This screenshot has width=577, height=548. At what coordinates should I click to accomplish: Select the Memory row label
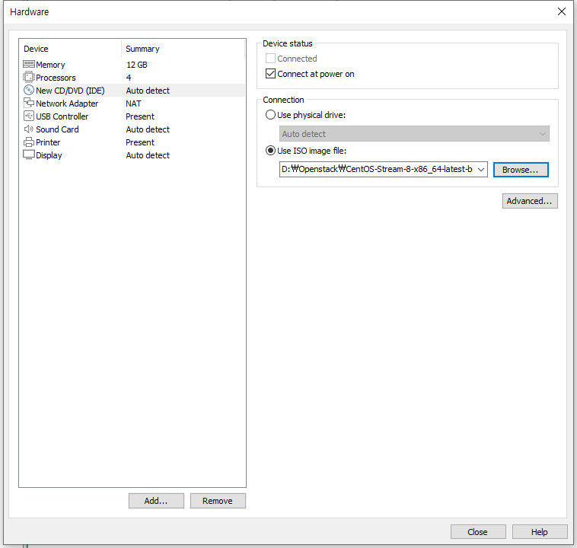click(x=50, y=65)
